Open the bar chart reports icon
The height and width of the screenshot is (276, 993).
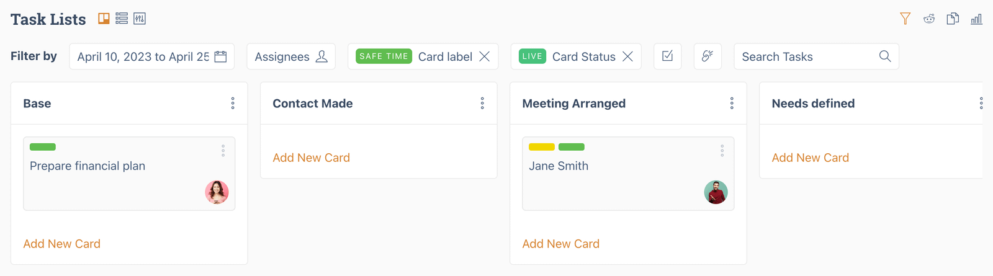(x=976, y=19)
